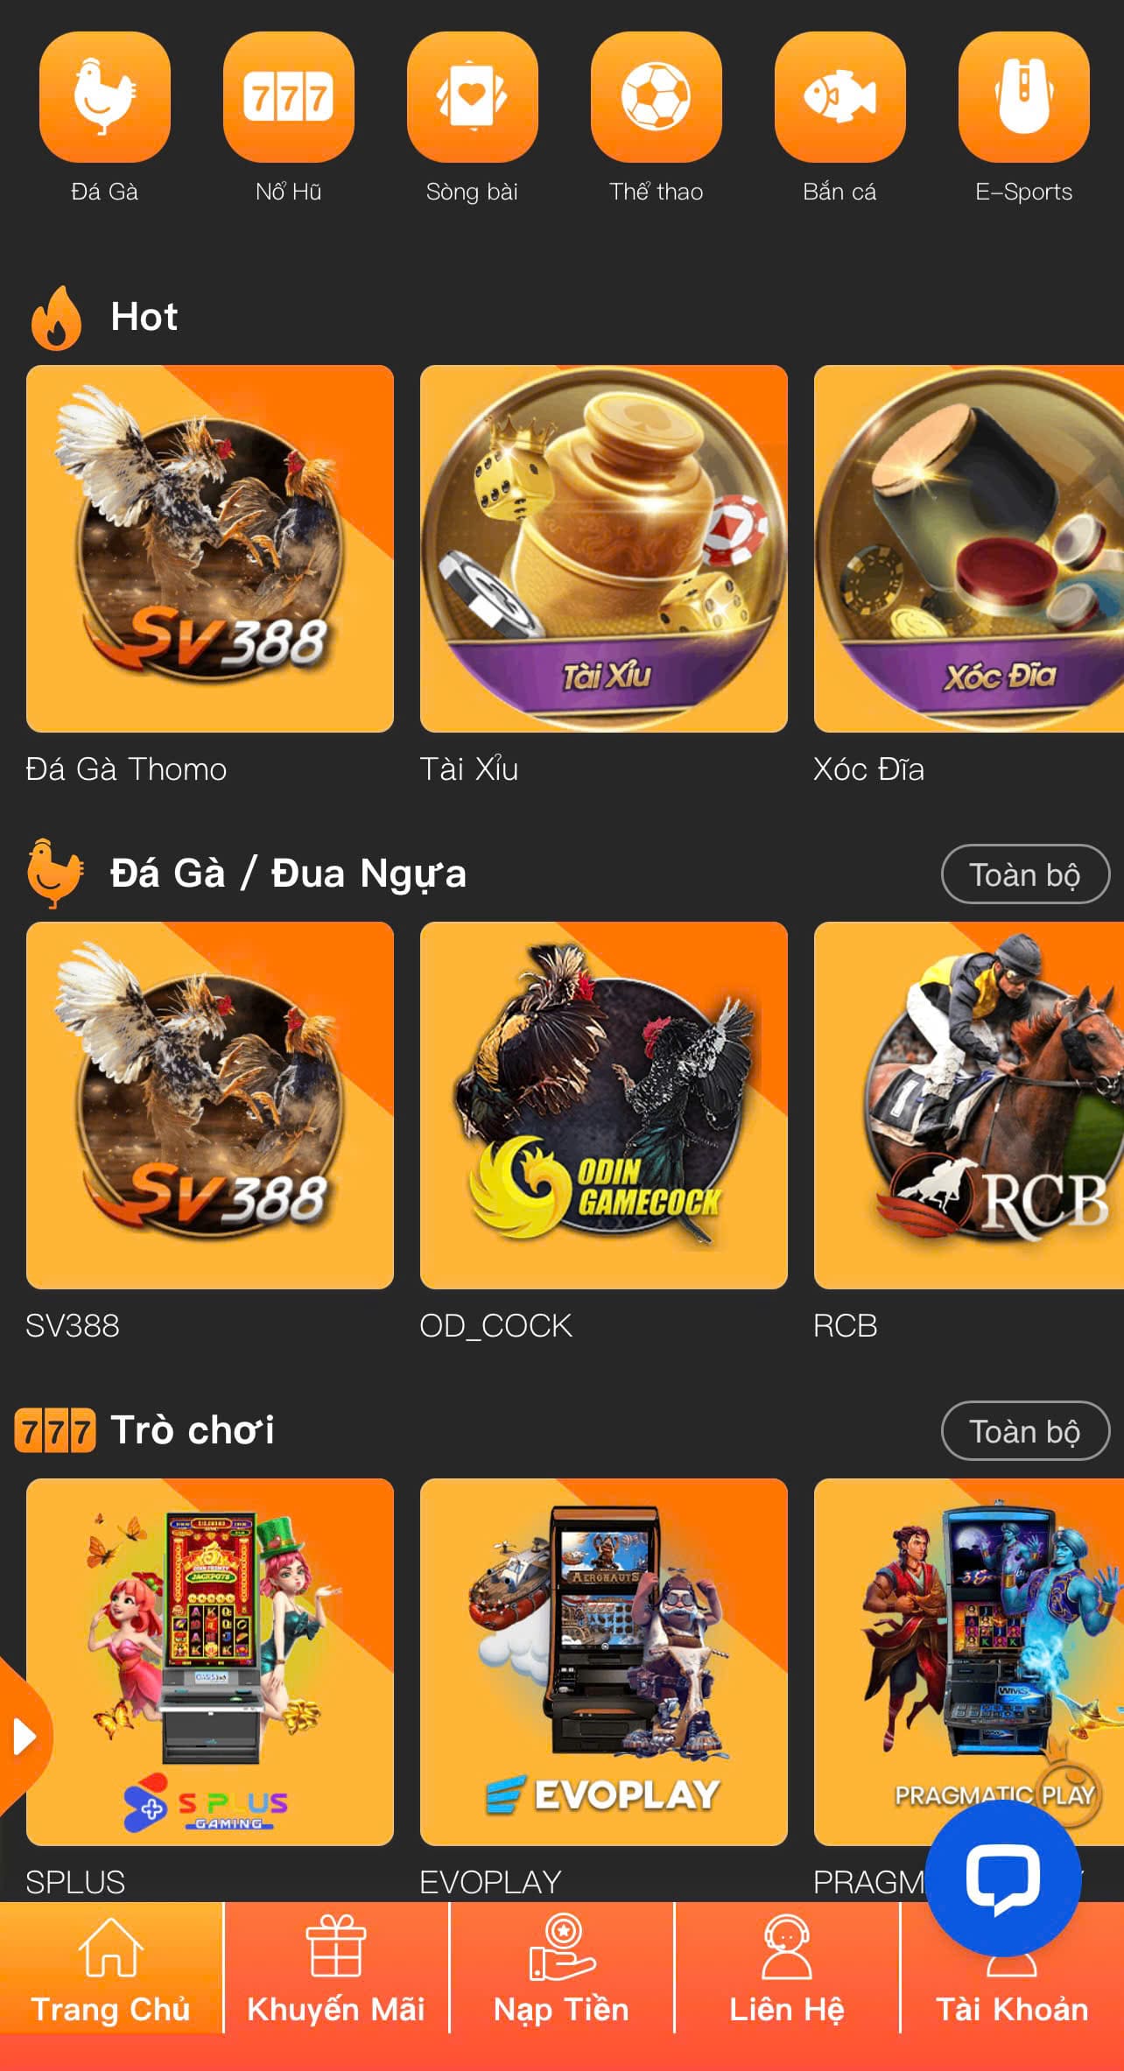The image size is (1124, 2071).
Task: Select the E-Sports mouse icon
Action: coord(1024,97)
